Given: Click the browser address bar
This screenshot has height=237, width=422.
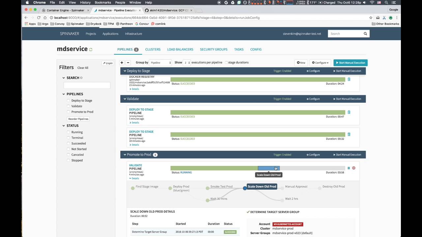Looking at the screenshot, I should tap(209, 17).
